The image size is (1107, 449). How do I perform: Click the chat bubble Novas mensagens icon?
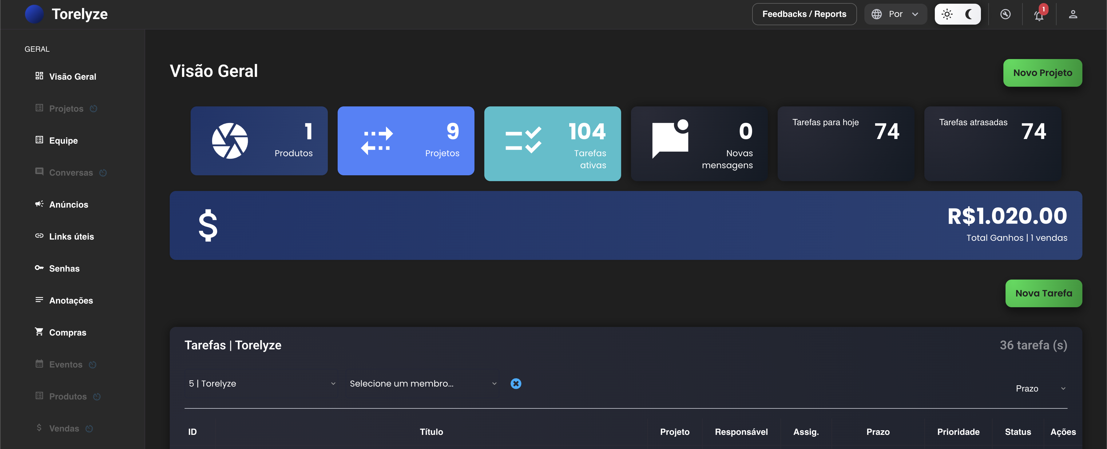pyautogui.click(x=670, y=139)
